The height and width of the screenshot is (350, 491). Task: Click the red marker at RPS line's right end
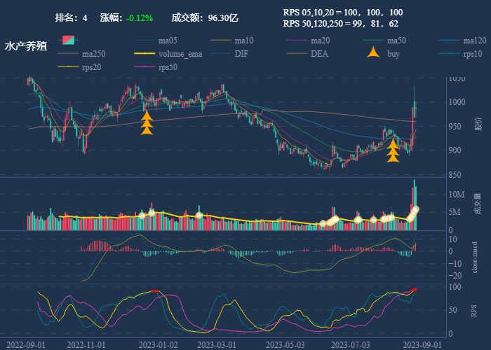pyautogui.click(x=415, y=289)
